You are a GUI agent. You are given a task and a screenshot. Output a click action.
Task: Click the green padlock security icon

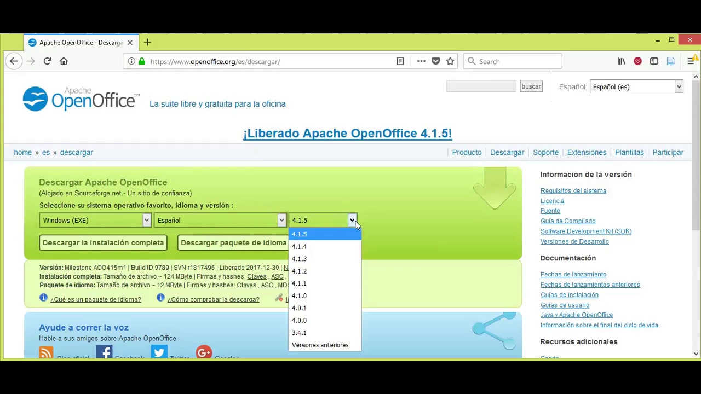click(142, 61)
